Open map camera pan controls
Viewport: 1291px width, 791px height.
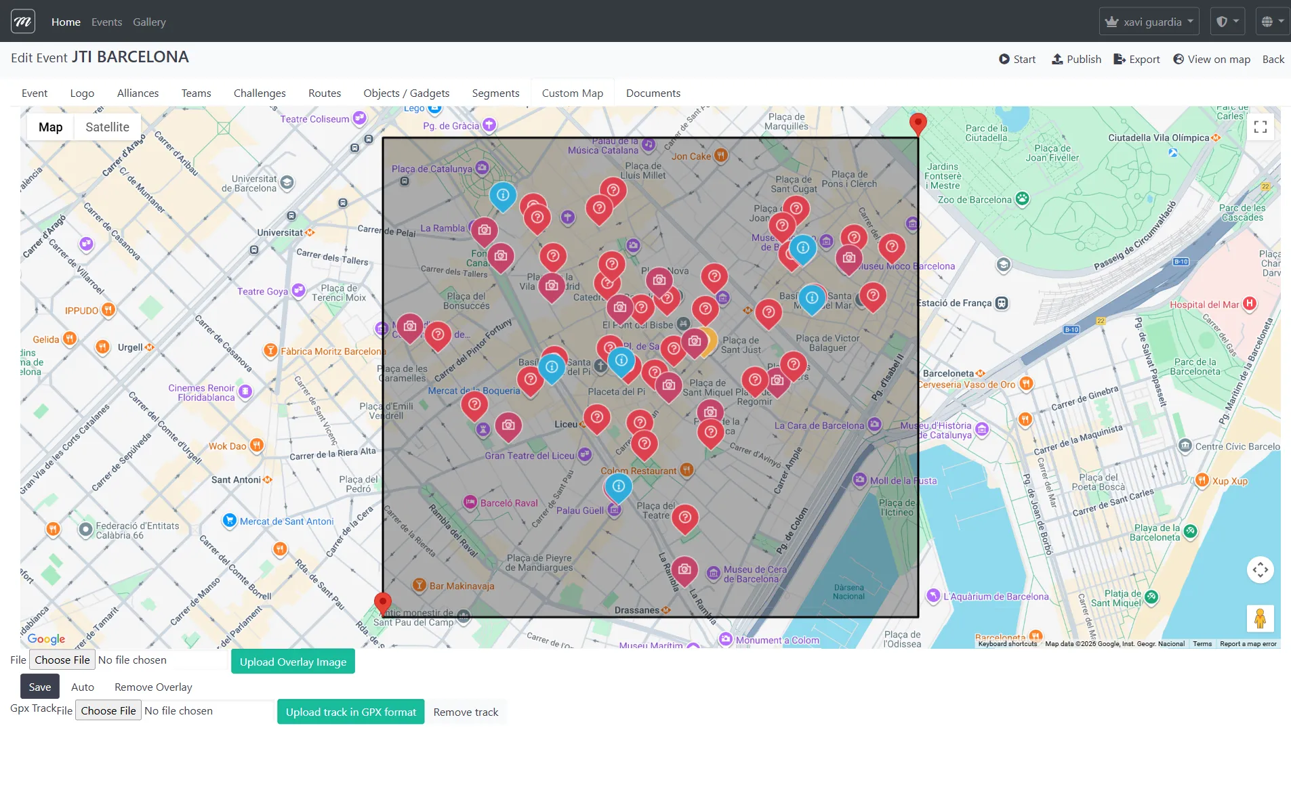[1260, 570]
